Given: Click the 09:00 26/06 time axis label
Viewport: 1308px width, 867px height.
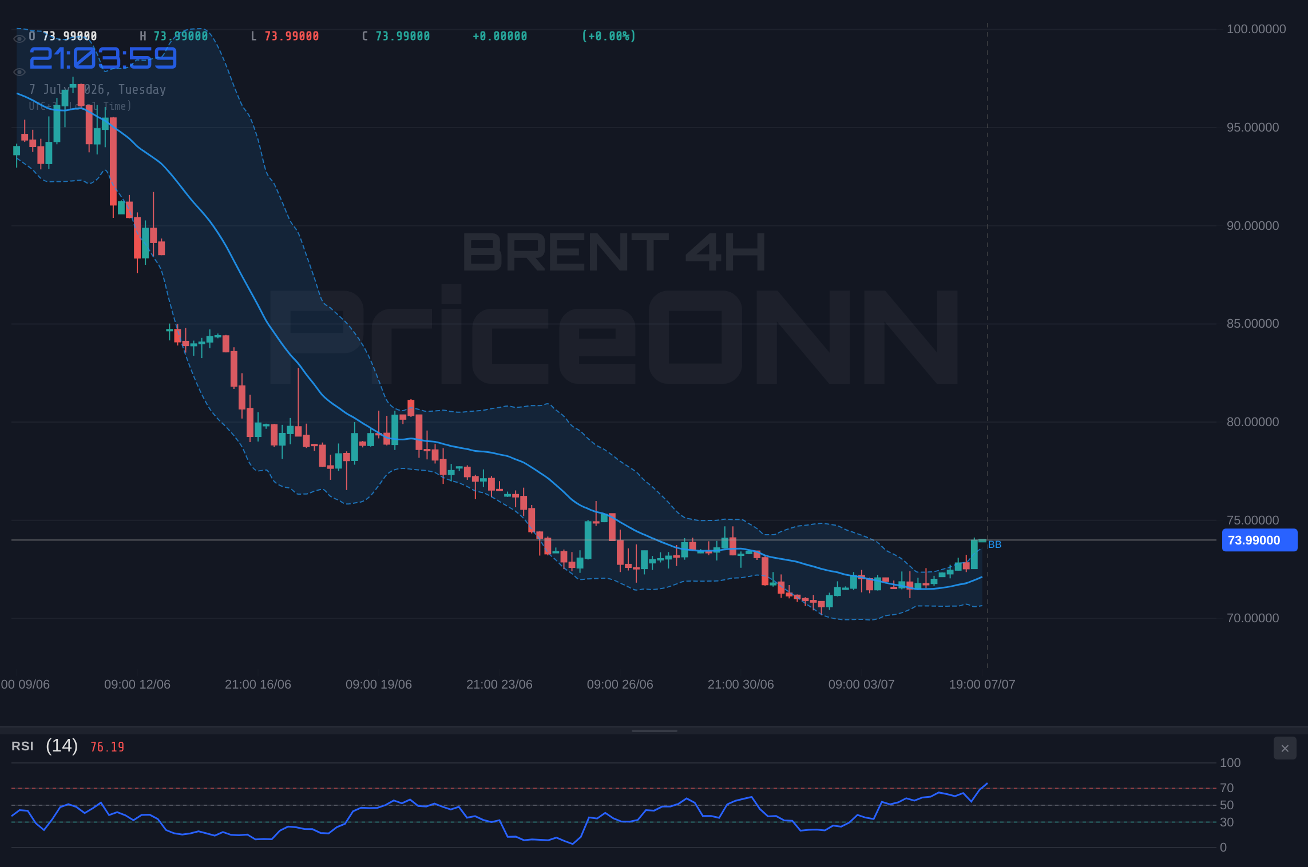Looking at the screenshot, I should (620, 685).
